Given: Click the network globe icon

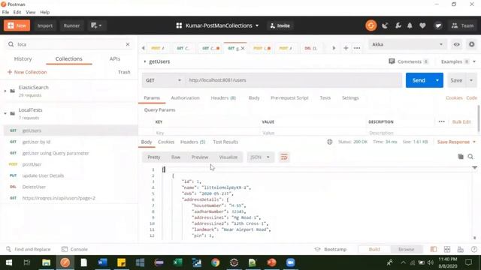Looking at the screenshot, I should pos(329,142).
